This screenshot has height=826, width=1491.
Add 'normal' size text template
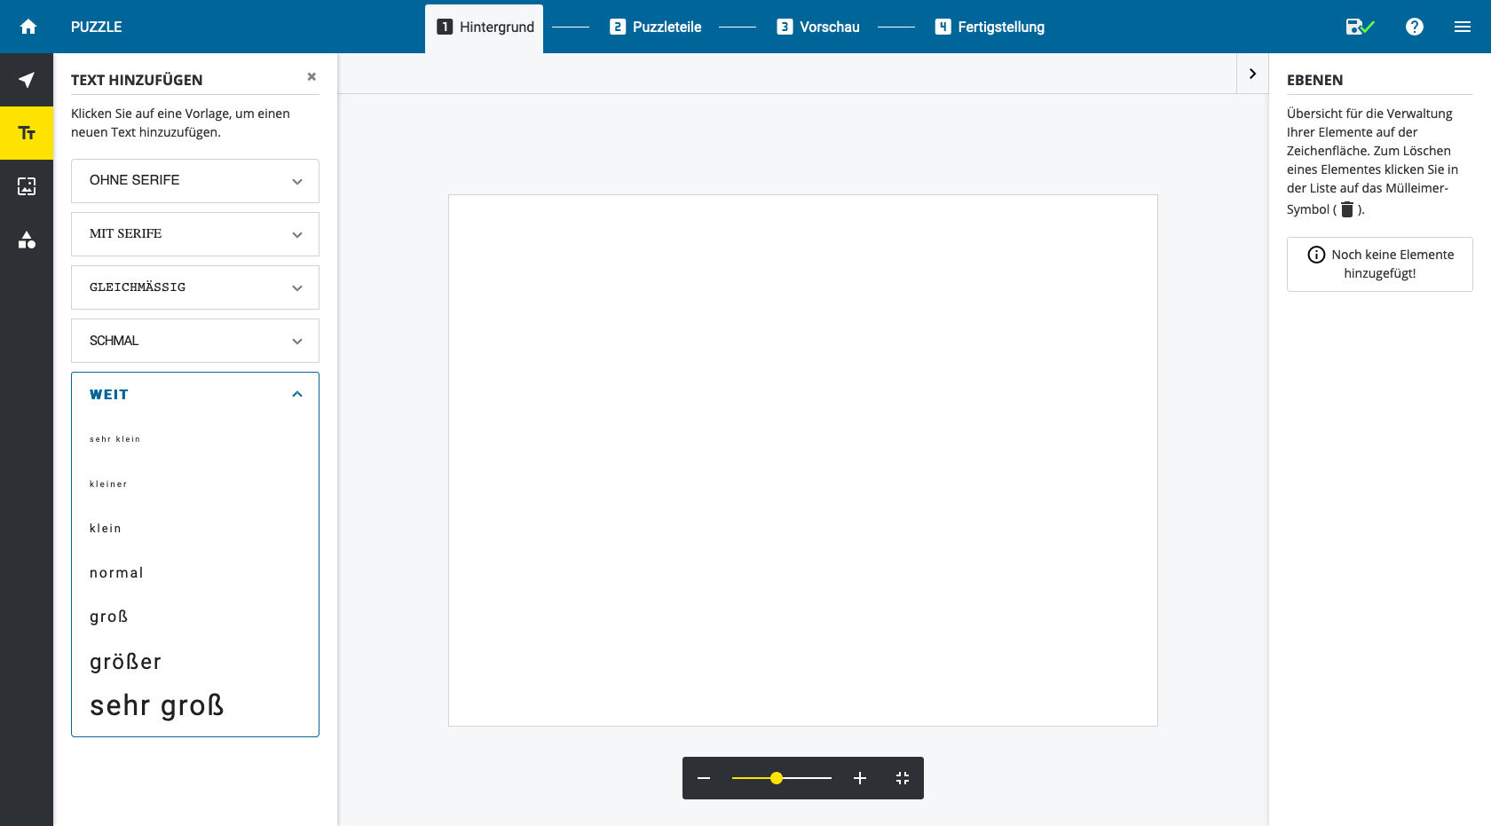[116, 573]
